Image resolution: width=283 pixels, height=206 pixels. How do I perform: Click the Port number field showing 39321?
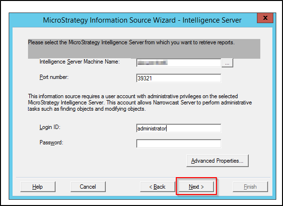click(x=179, y=78)
